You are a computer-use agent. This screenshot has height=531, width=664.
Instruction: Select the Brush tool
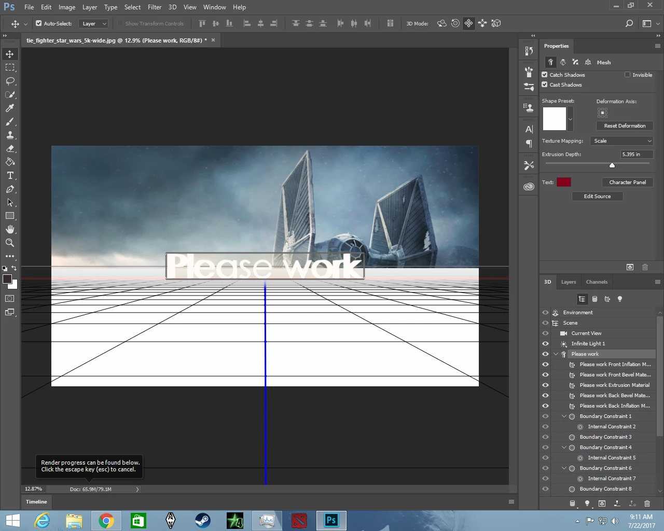point(10,121)
